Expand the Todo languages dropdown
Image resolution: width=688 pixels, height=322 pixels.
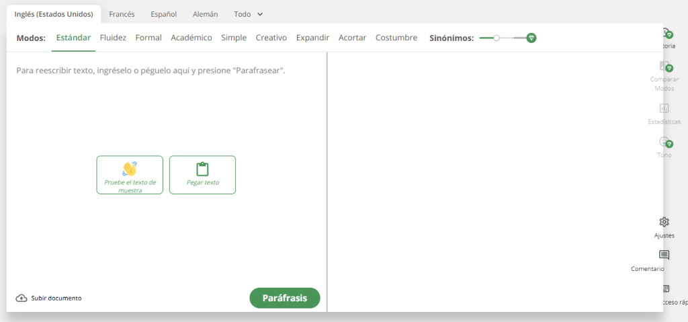[x=249, y=14]
